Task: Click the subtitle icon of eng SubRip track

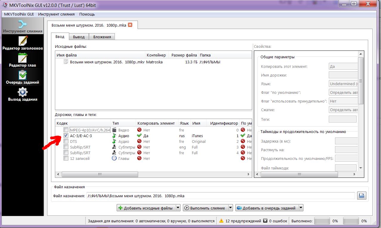Action: (x=114, y=147)
